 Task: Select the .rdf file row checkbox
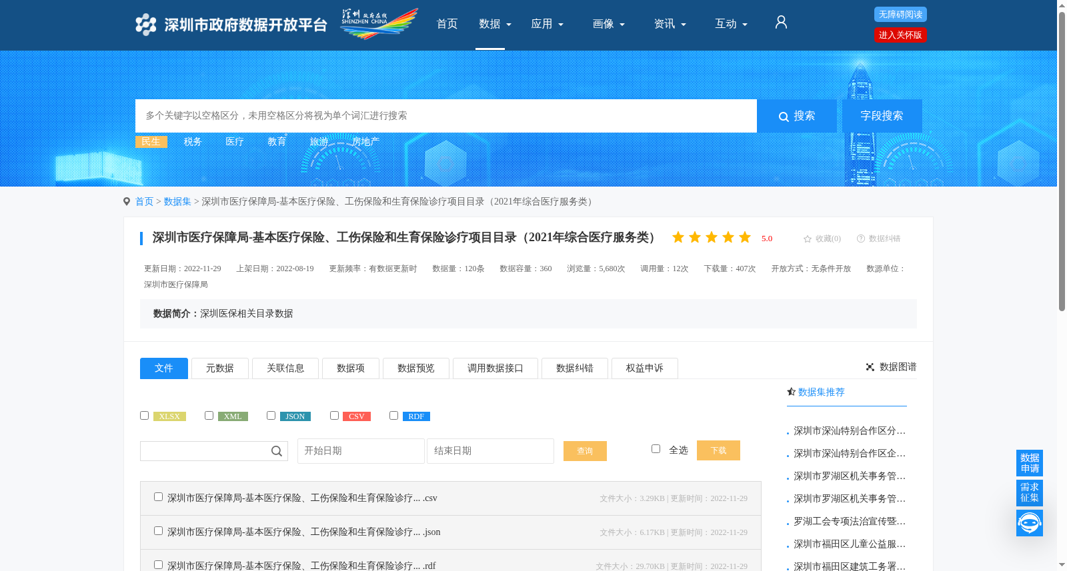click(158, 565)
